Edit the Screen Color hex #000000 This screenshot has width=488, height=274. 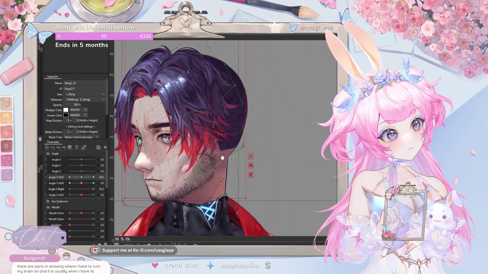75,115
